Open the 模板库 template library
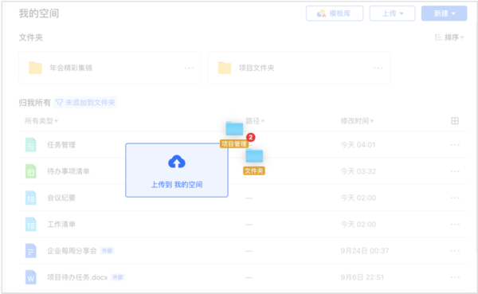 click(335, 14)
